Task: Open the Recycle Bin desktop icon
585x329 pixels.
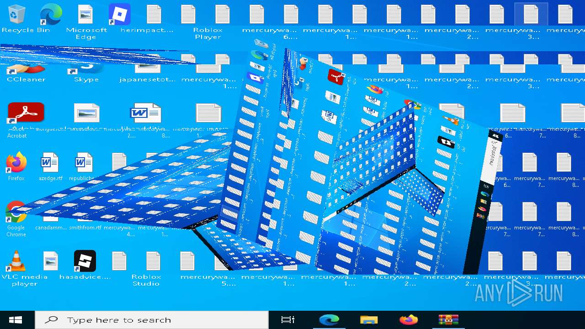Action: coord(17,15)
